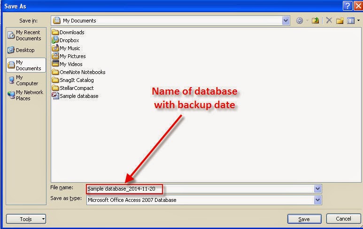Image resolution: width=363 pixels, height=229 pixels.
Task: Click the Cancel button
Action: pos(343,218)
